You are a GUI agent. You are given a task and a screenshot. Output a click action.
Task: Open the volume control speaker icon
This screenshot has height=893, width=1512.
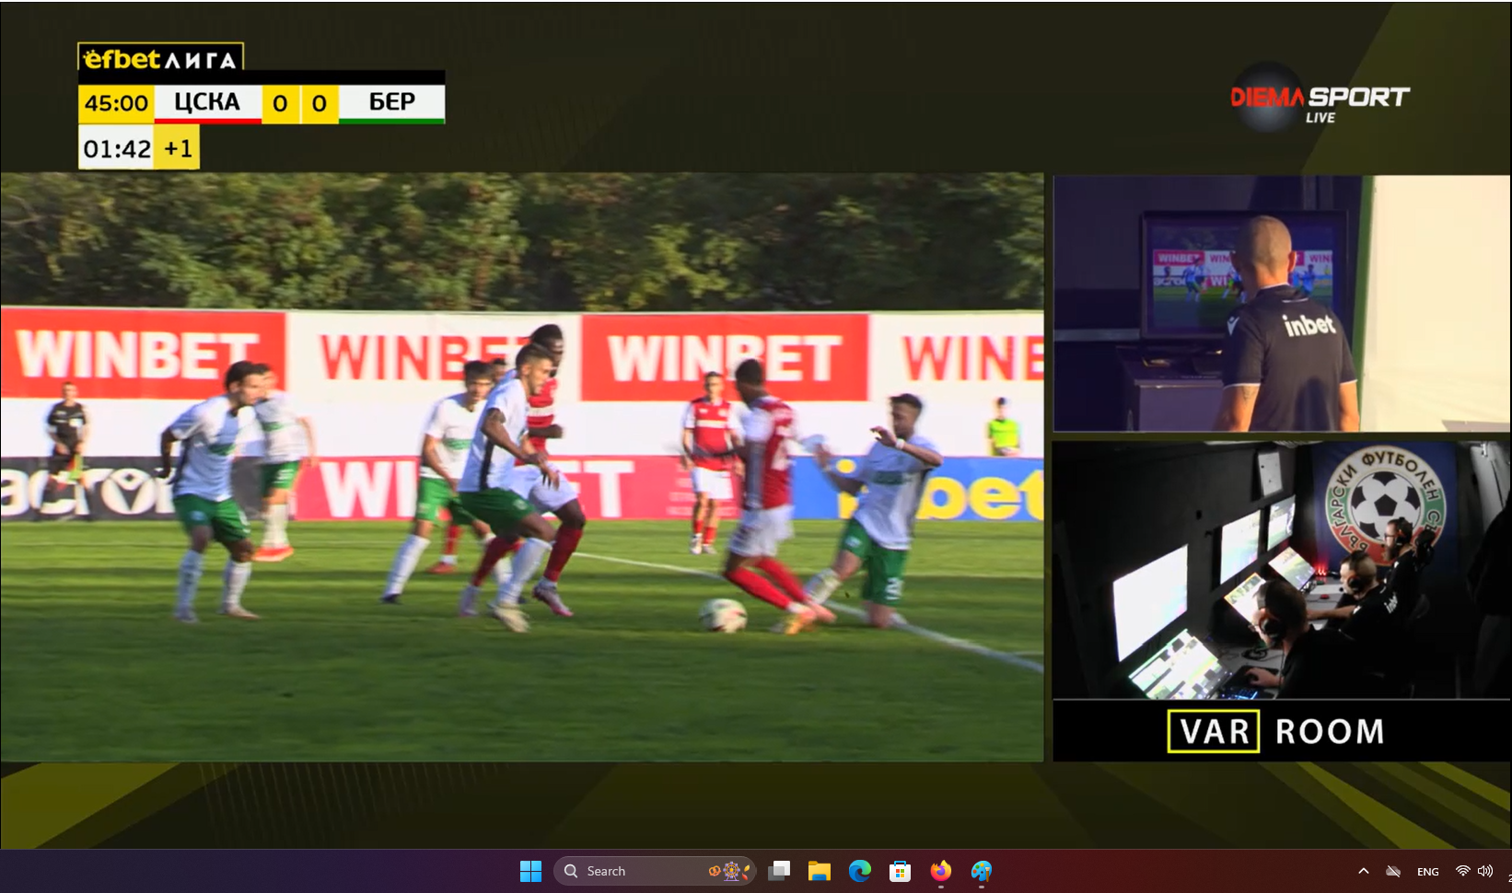1485,871
